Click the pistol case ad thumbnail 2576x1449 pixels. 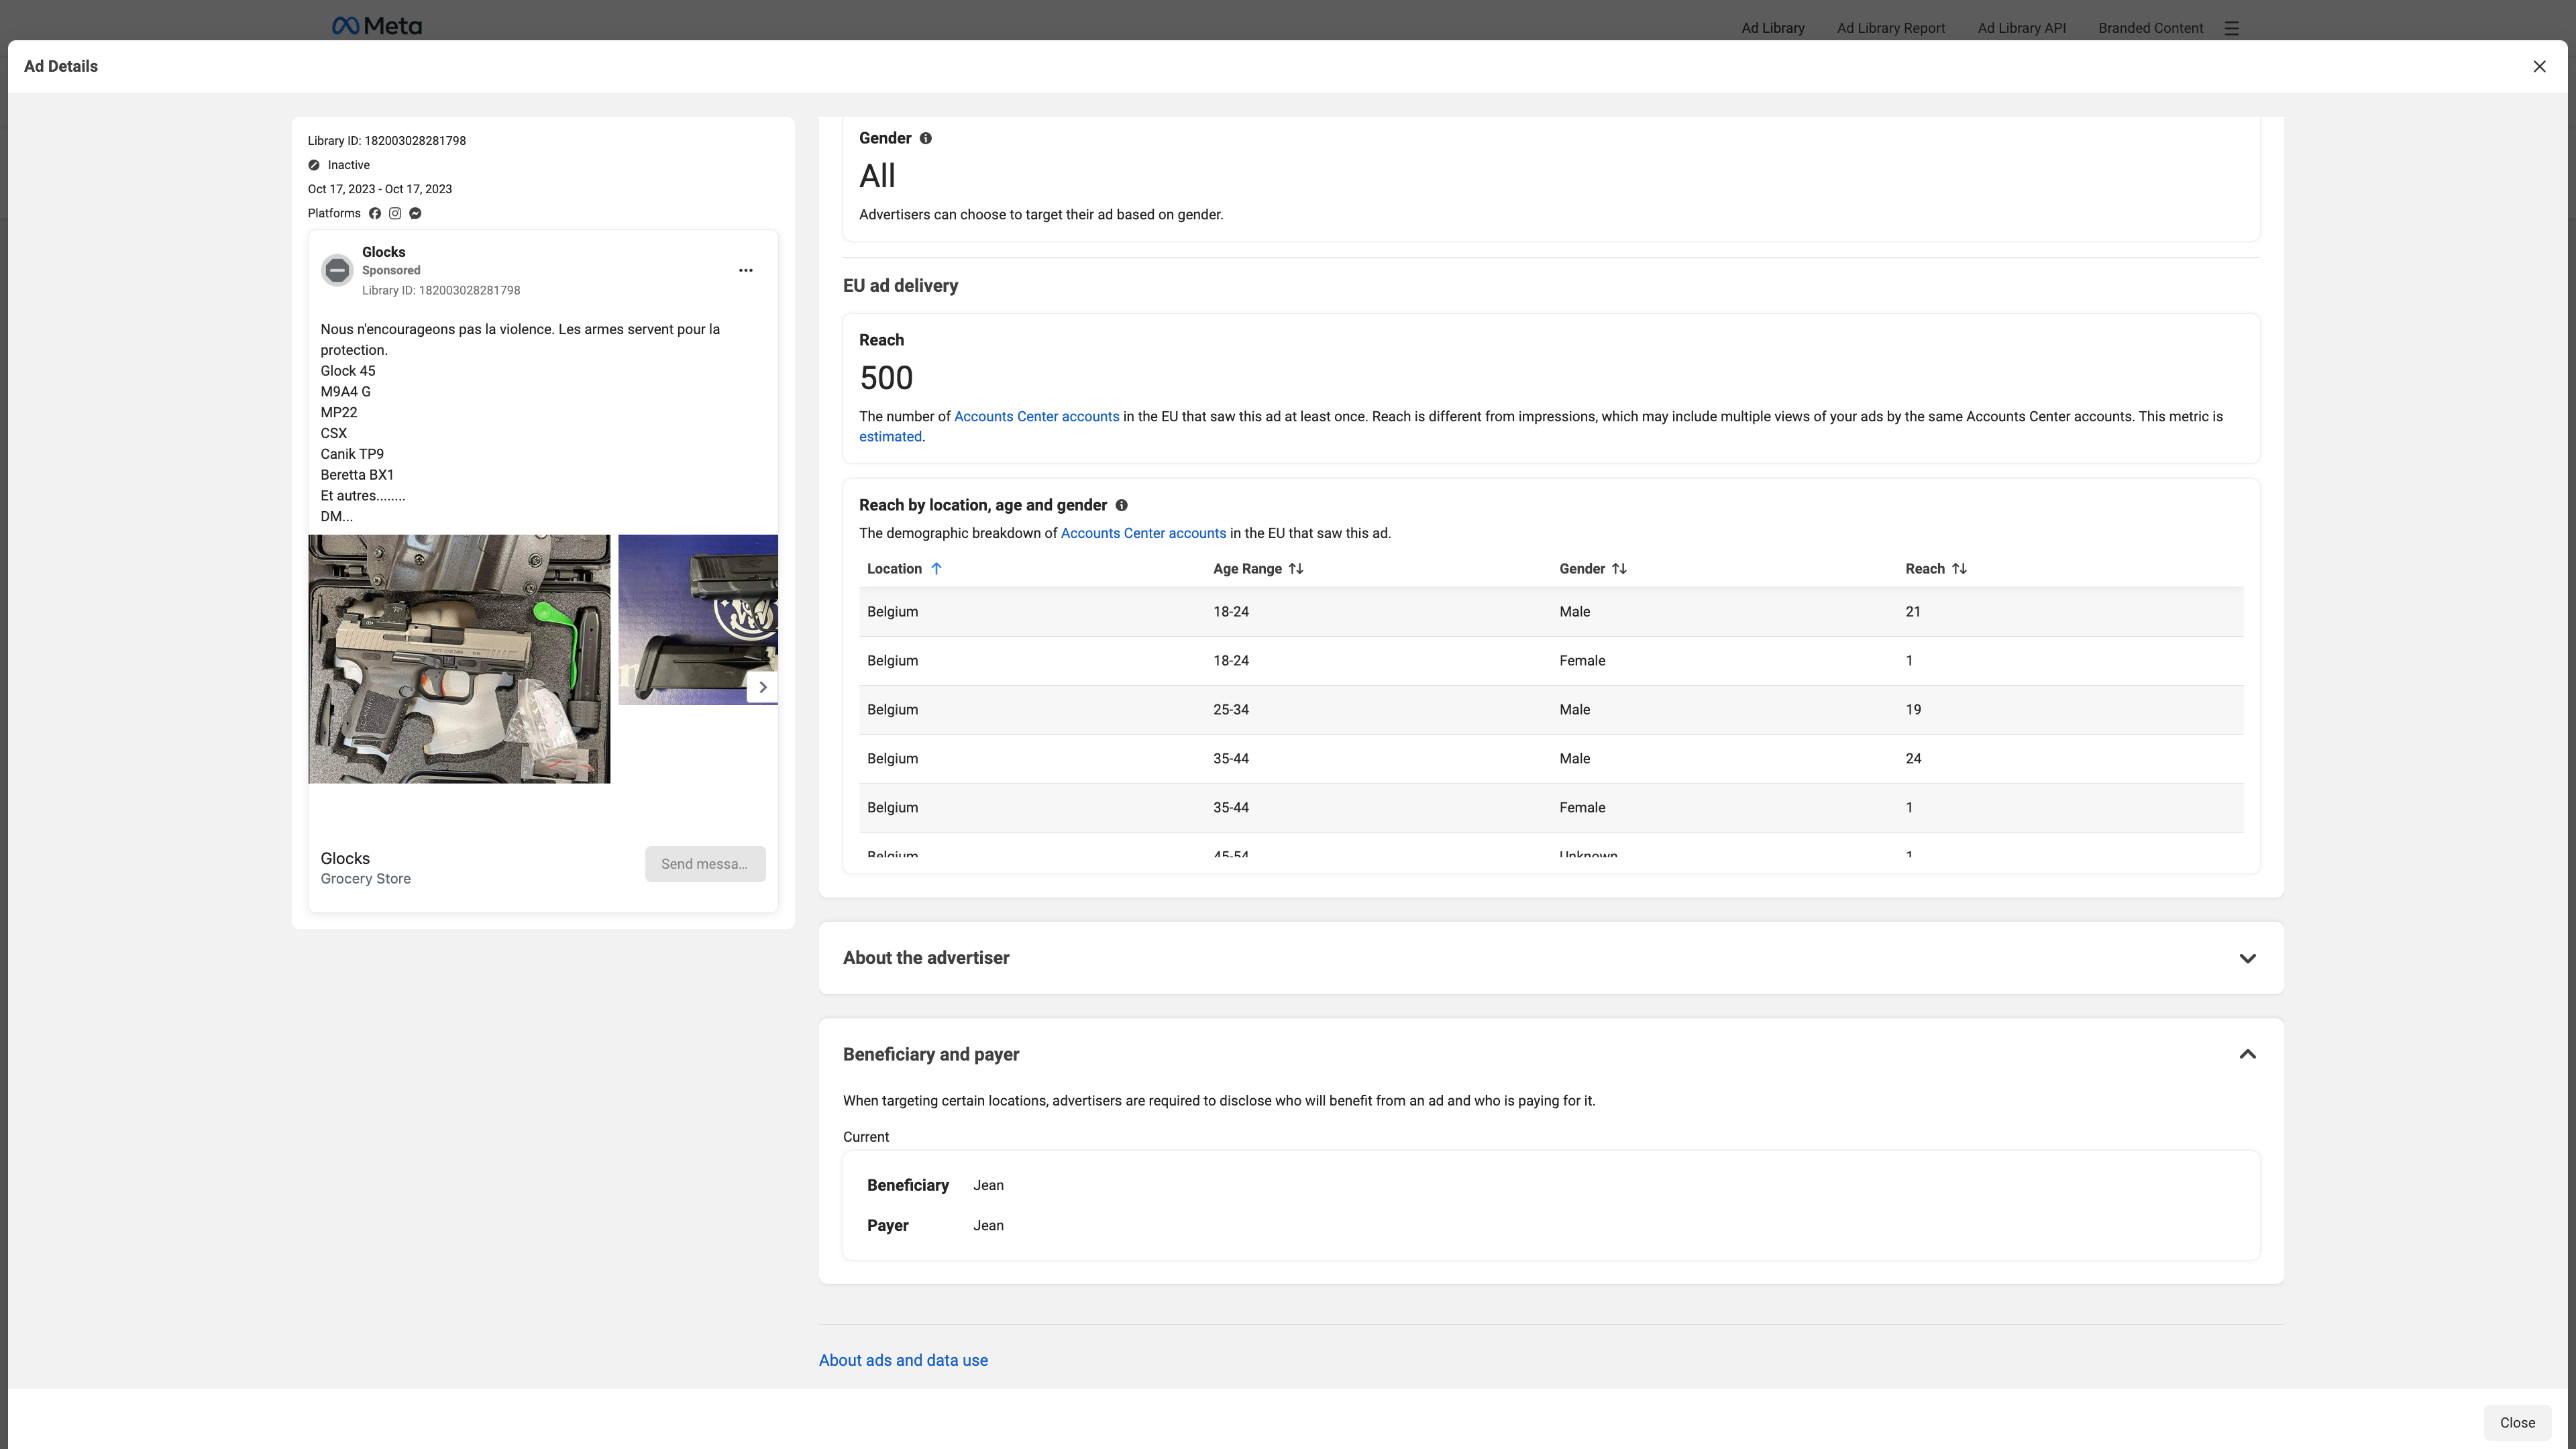point(459,659)
